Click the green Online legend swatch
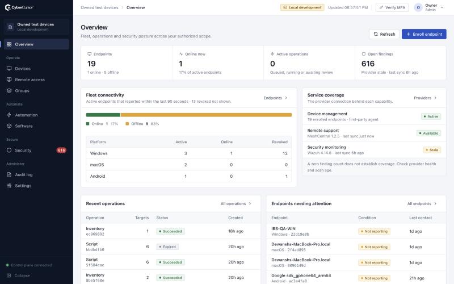This screenshot has width=454, height=284. click(88, 124)
